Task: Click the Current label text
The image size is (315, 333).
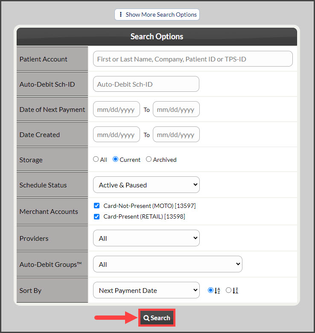Action: 130,160
